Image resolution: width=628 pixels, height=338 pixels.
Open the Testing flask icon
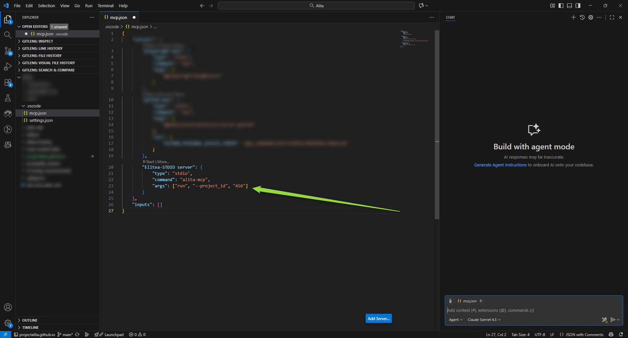pos(8,98)
